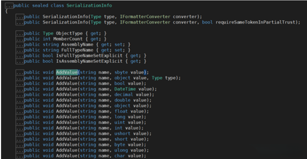
Task: Expand fold marker before SerializationInfo class declaration
Action: pos(9,6)
